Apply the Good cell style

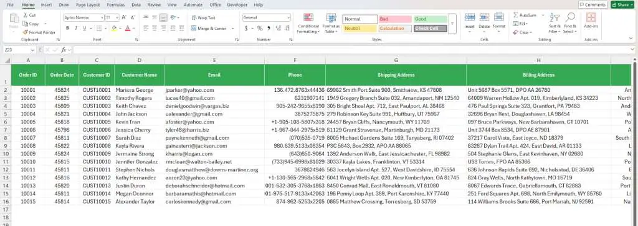(x=431, y=19)
